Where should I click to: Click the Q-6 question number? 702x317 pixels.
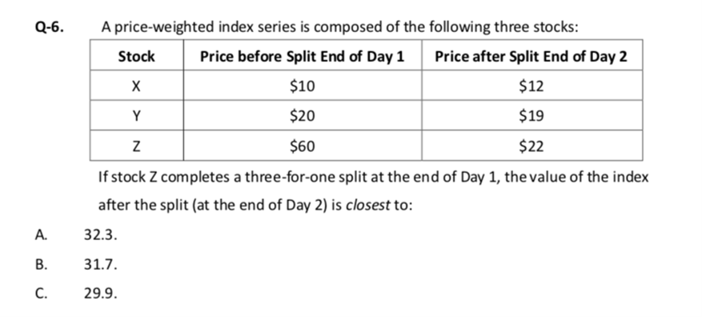click(x=50, y=27)
